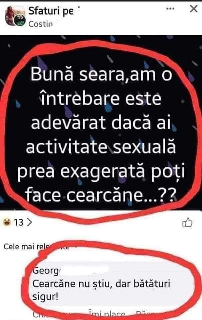The height and width of the screenshot is (320, 202).
Task: Tap the laughing reaction emoji
Action: pos(7,222)
